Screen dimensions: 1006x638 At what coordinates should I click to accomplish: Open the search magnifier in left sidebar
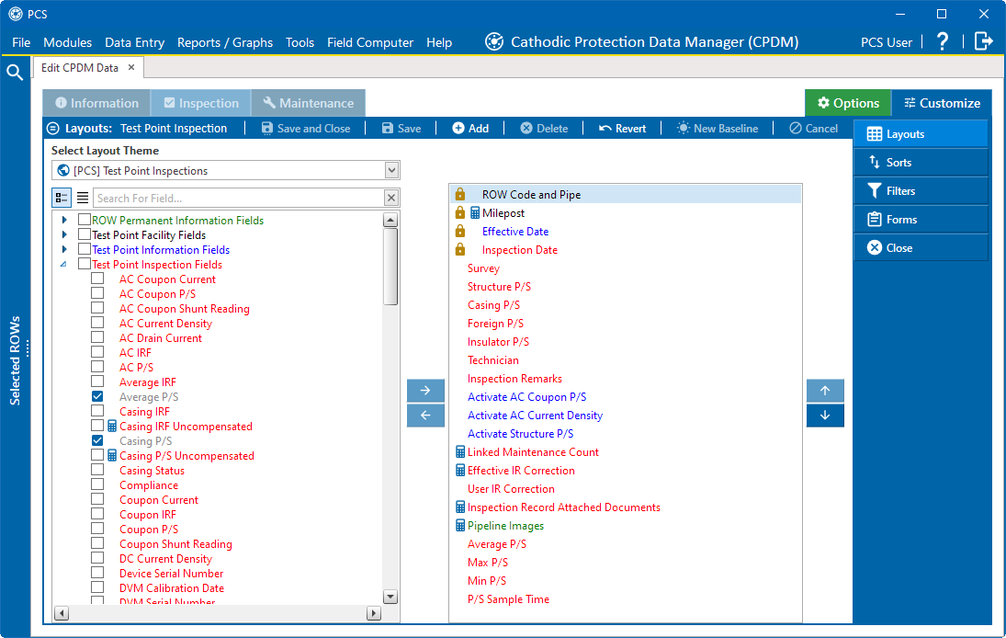[15, 73]
